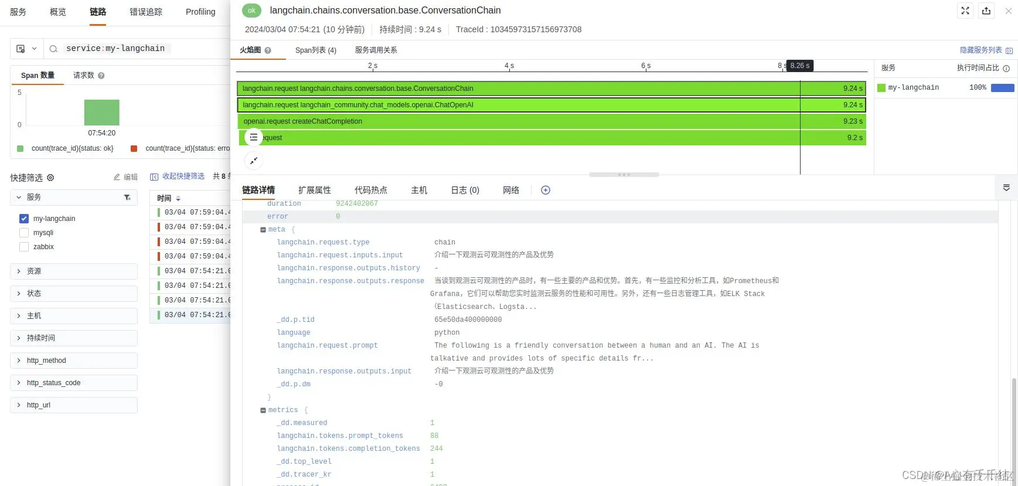Viewport: 1018px width, 486px height.
Task: Switch to the 服务 top tab
Action: [x=18, y=12]
